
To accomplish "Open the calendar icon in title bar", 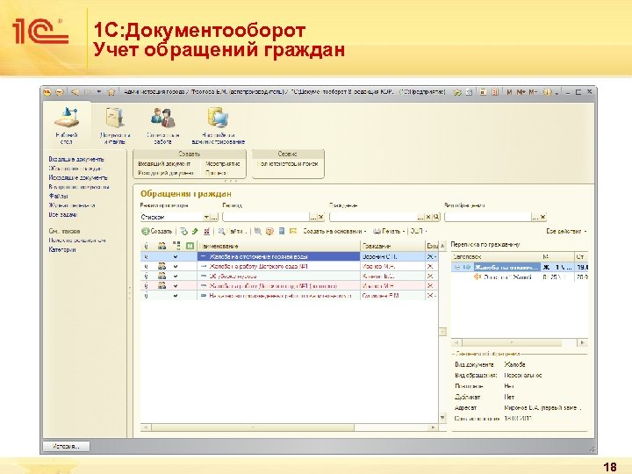I will (495, 92).
